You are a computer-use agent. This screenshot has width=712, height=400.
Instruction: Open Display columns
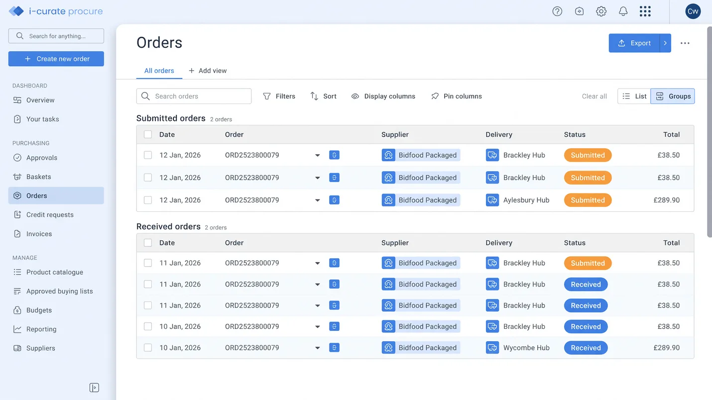[383, 96]
